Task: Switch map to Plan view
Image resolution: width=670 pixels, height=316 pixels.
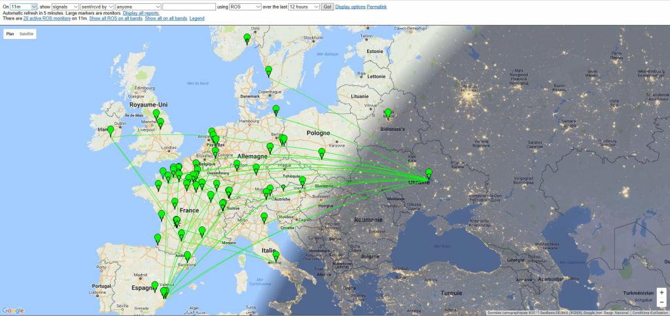Action: [x=10, y=34]
